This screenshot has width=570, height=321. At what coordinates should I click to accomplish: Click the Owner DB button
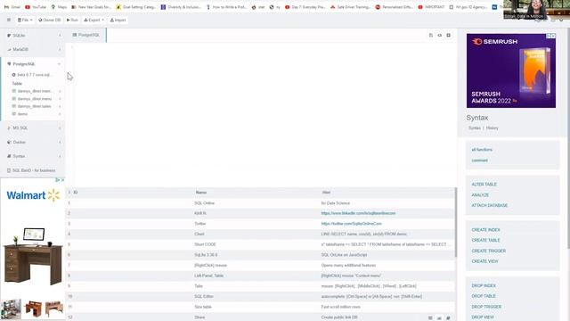point(50,20)
